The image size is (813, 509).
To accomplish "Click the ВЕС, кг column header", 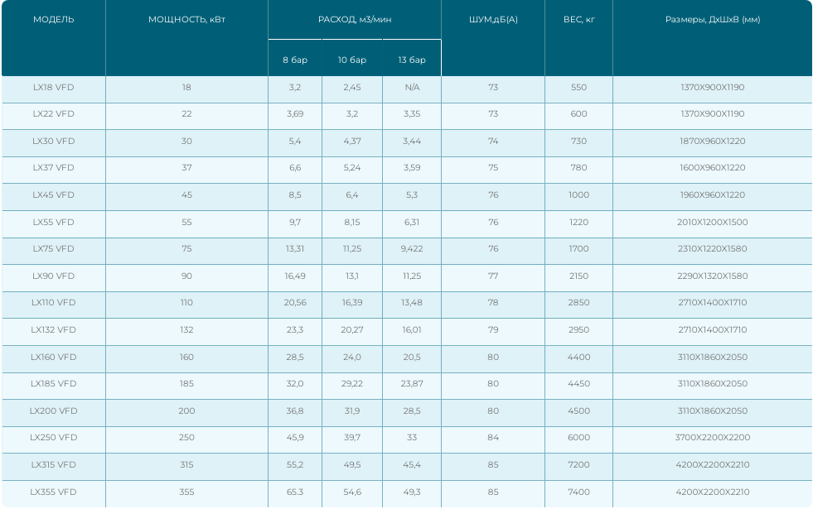I will (578, 19).
